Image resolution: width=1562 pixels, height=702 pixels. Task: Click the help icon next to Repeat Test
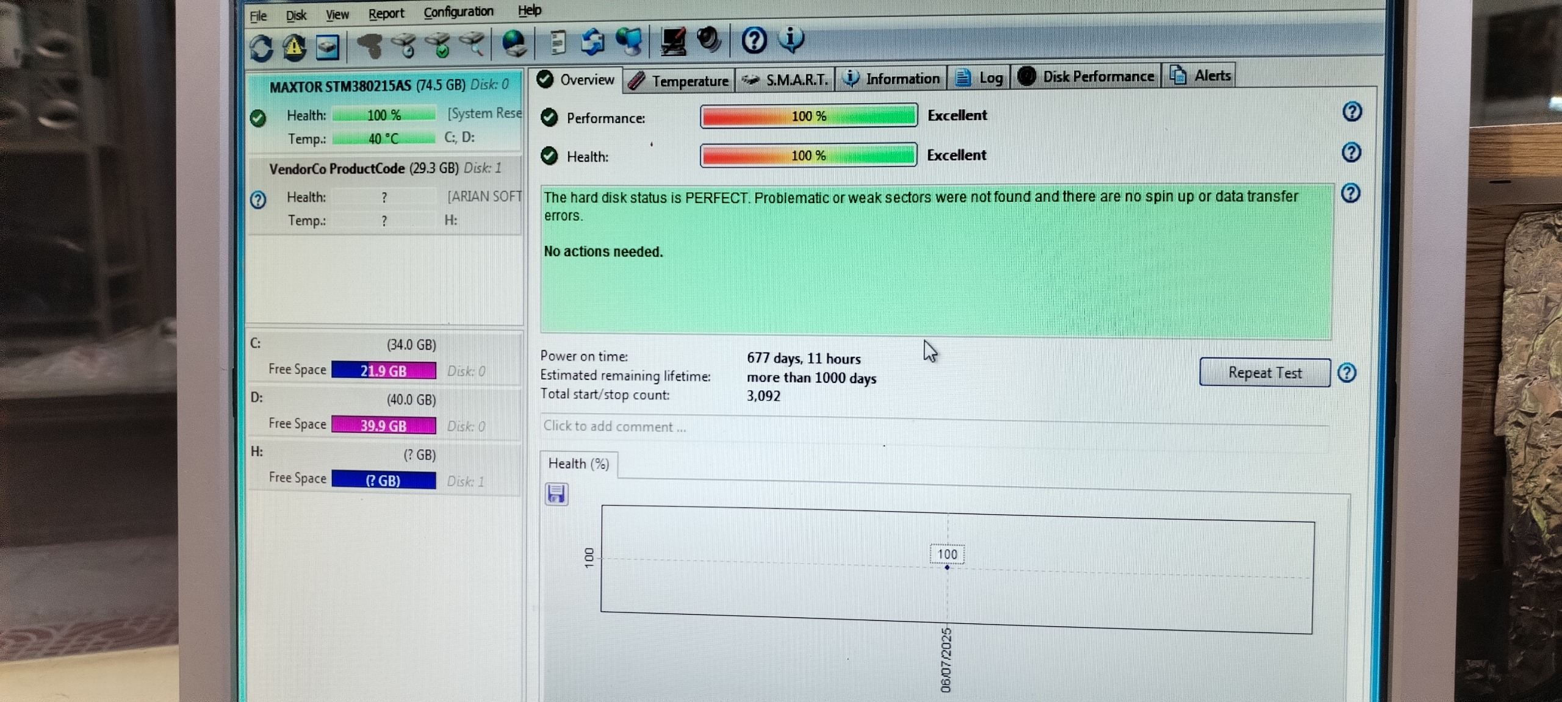(1347, 373)
